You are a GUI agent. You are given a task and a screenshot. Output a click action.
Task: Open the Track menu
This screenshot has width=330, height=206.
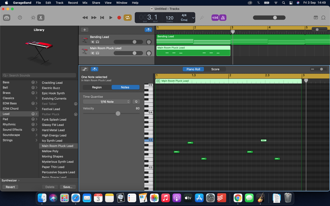[x=59, y=3]
